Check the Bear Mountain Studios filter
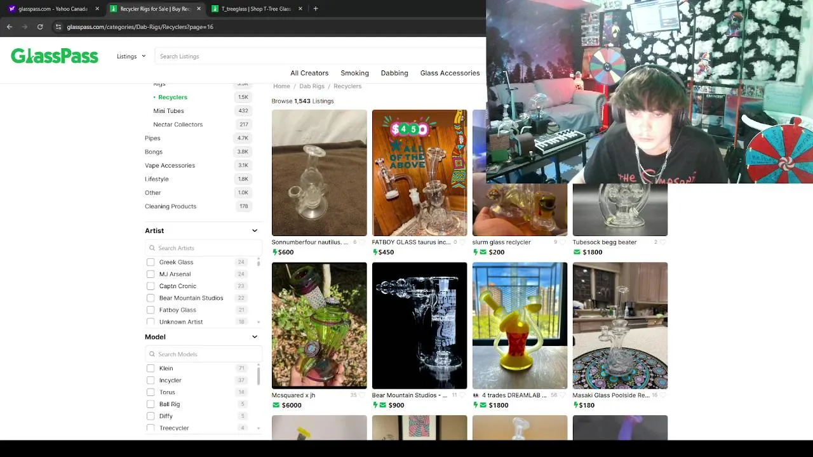This screenshot has height=457, width=813. [151, 298]
